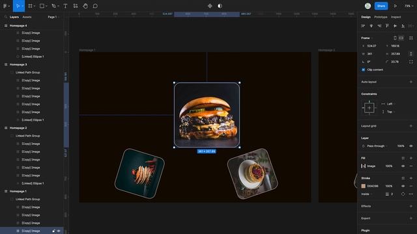Select the Comment tool

pos(95,6)
